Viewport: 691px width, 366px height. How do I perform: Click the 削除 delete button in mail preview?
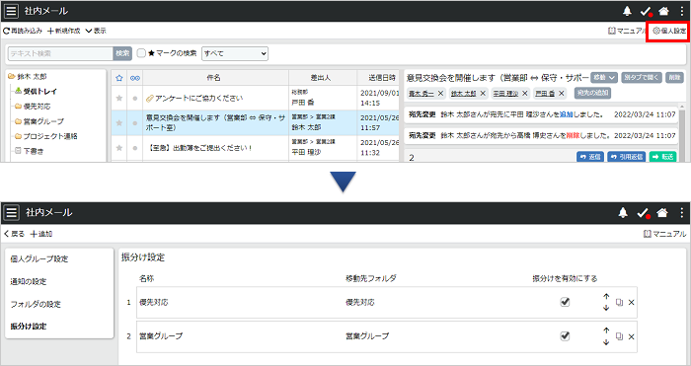674,78
